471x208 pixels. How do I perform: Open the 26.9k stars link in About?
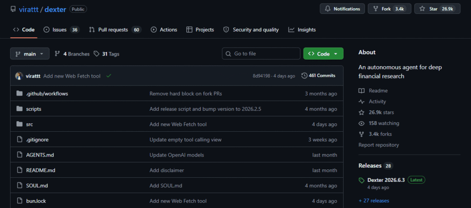[x=376, y=112]
